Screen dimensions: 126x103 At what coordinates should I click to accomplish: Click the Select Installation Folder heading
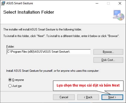coord(29,12)
